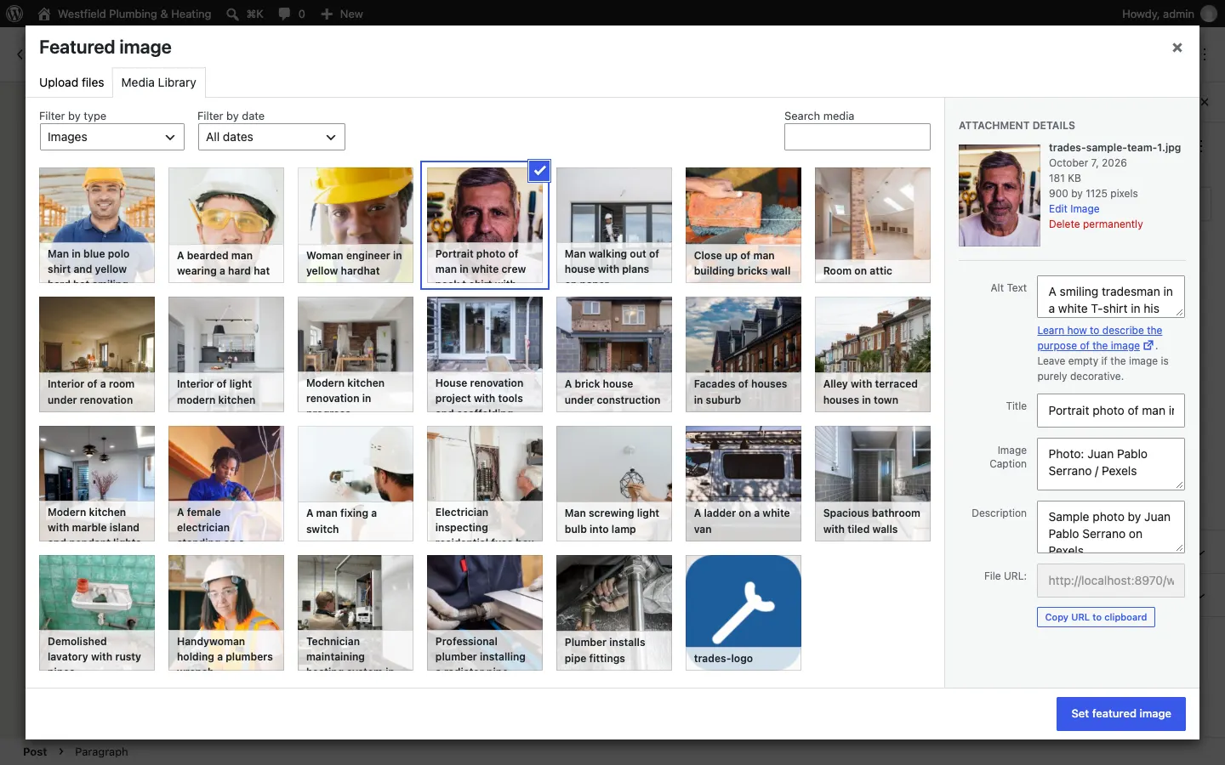This screenshot has width=1225, height=765.
Task: Open Howdy, admin account menu
Action: coord(1169,14)
